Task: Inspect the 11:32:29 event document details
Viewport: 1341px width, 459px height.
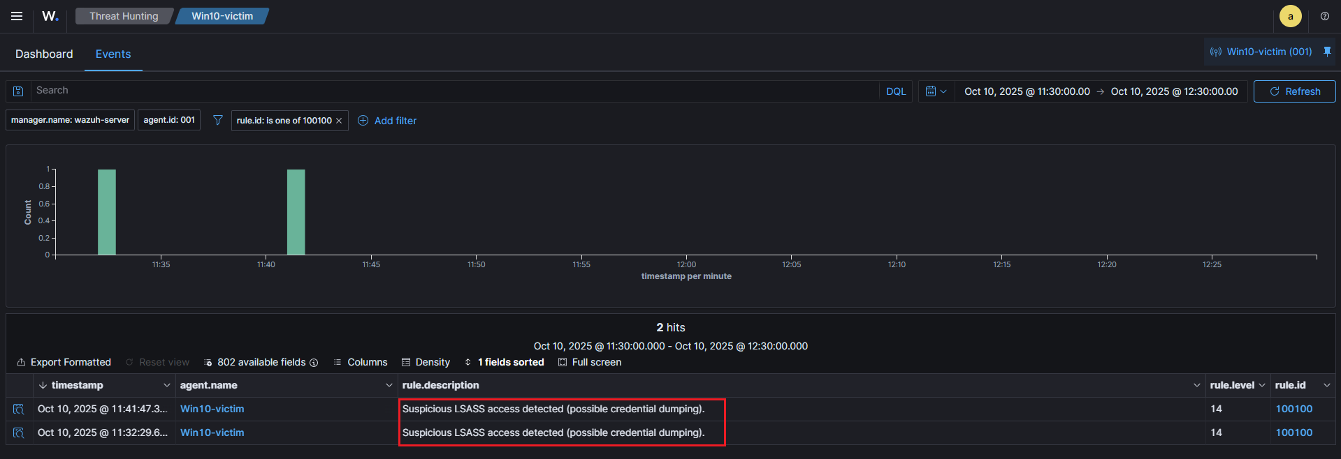Action: tap(19, 433)
